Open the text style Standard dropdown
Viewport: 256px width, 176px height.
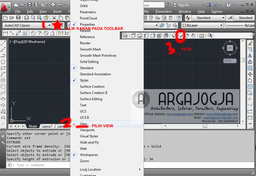coord(223,18)
